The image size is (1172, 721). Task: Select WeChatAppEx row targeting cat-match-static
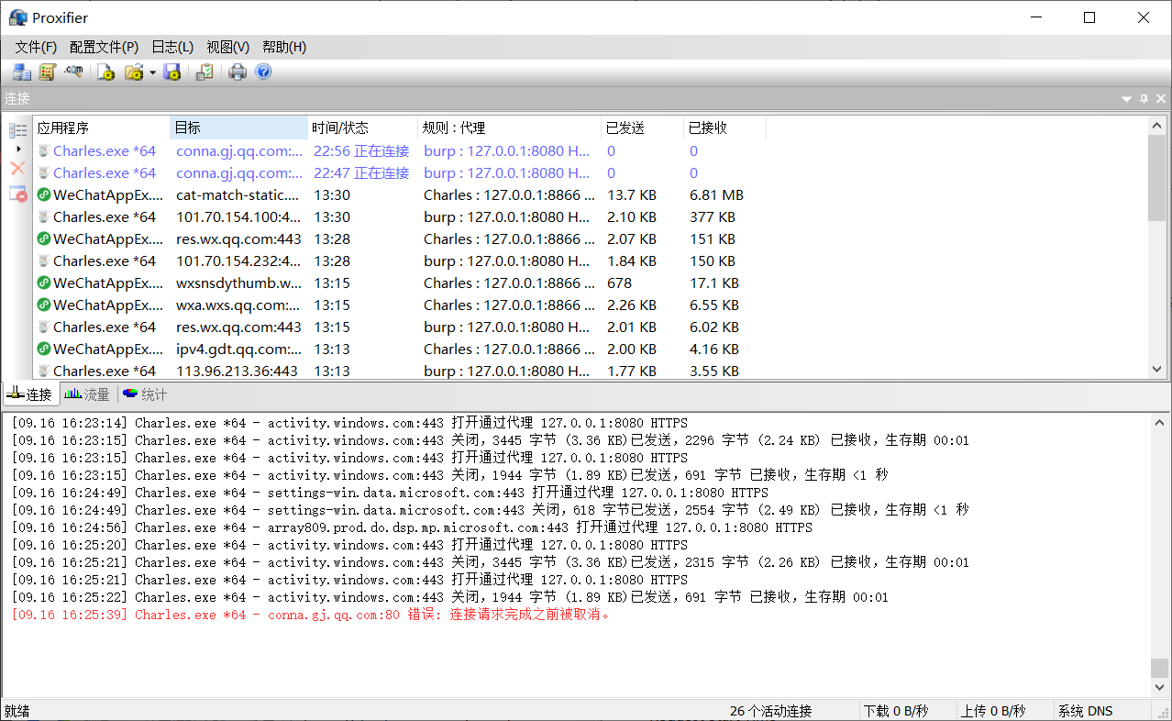[x=590, y=194]
